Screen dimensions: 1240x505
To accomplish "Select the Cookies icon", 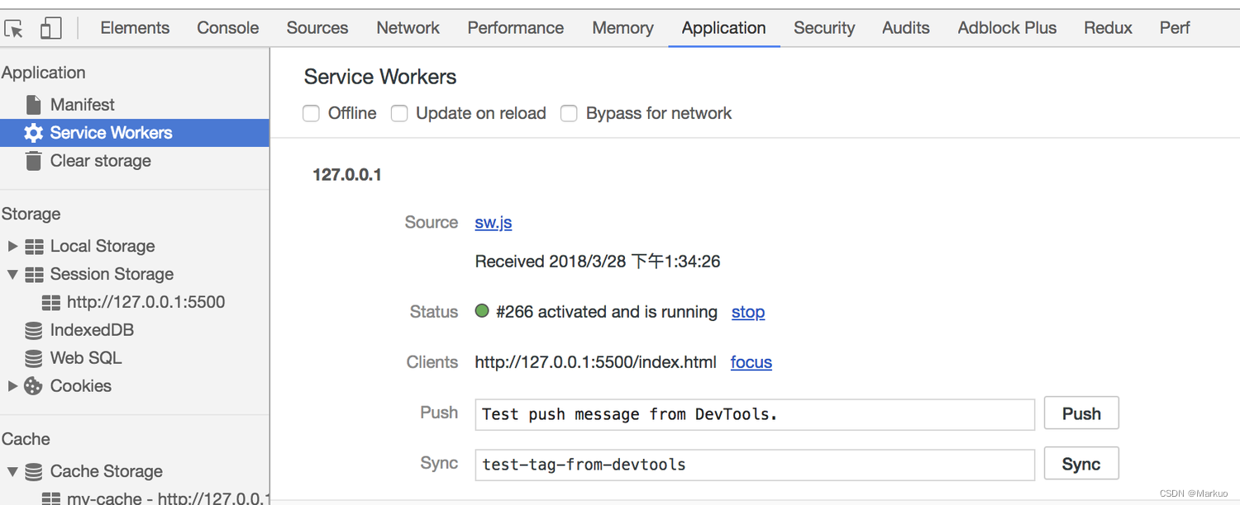I will [33, 386].
